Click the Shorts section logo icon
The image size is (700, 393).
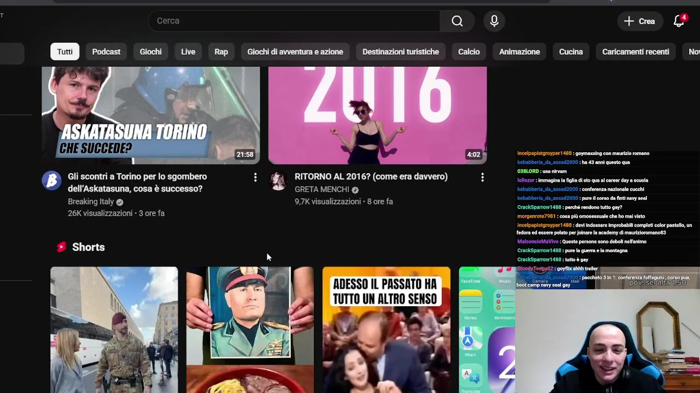pos(61,247)
